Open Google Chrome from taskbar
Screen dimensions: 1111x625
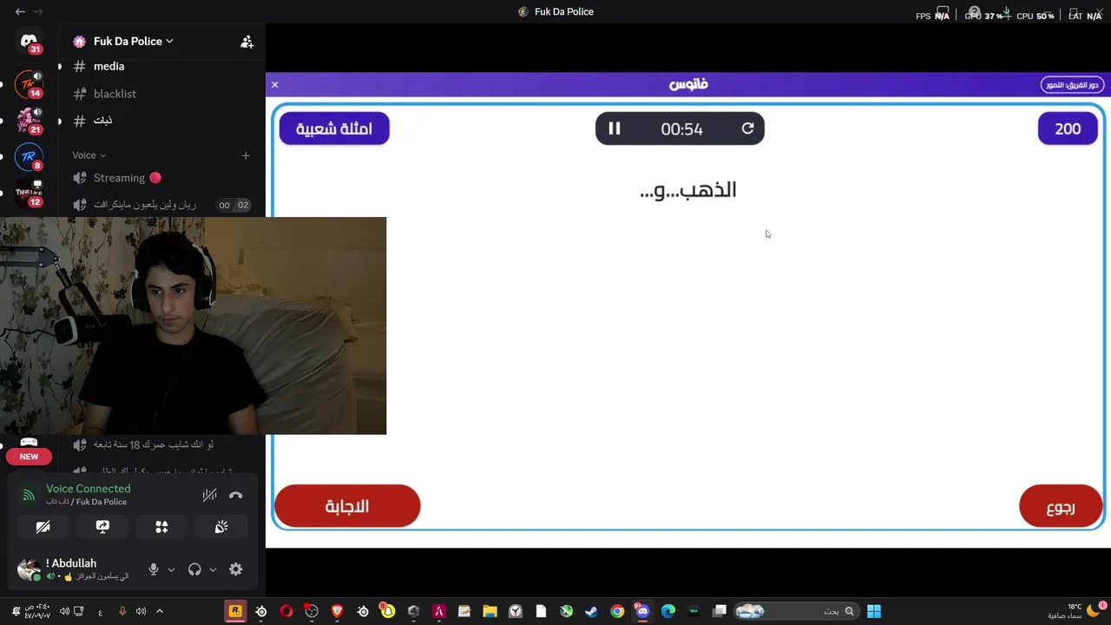(x=617, y=611)
